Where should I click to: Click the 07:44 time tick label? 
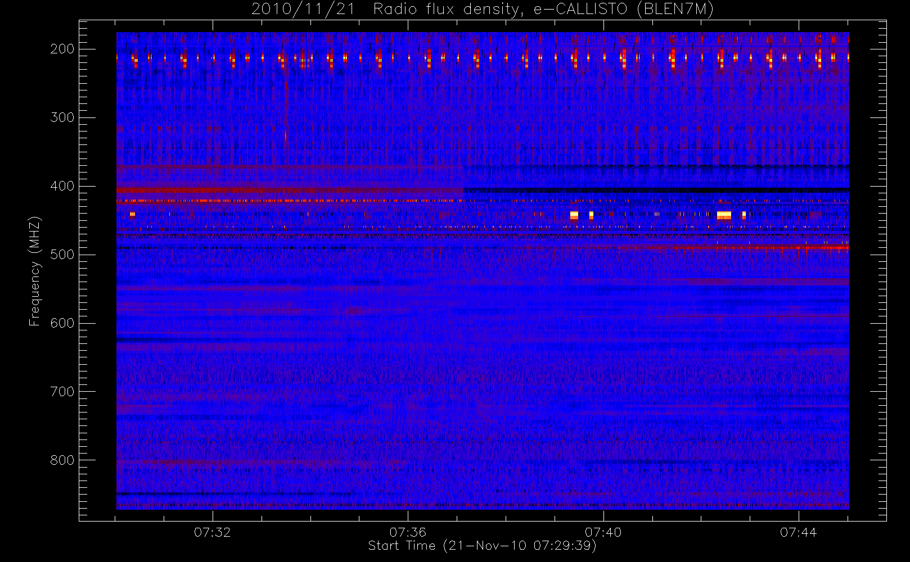[798, 532]
